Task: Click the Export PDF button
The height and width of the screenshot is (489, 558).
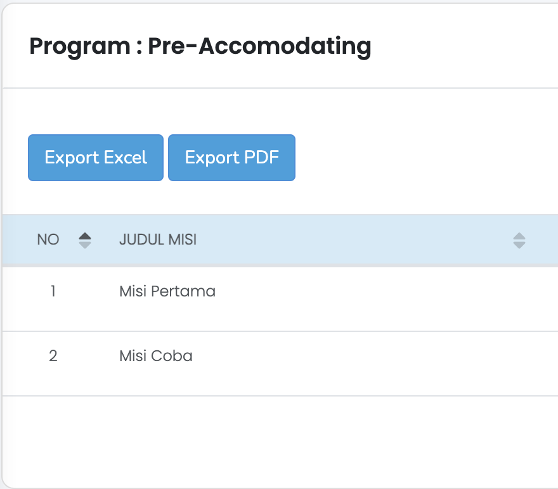Action: 231,158
